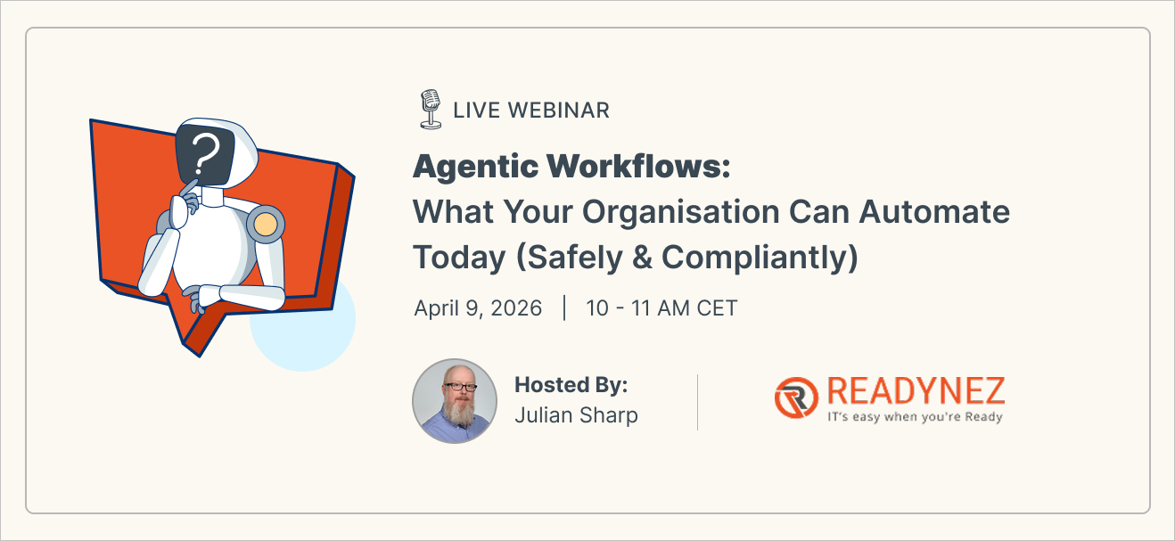Click the READYNEZ brand name text
Image resolution: width=1175 pixels, height=541 pixels.
(915, 391)
